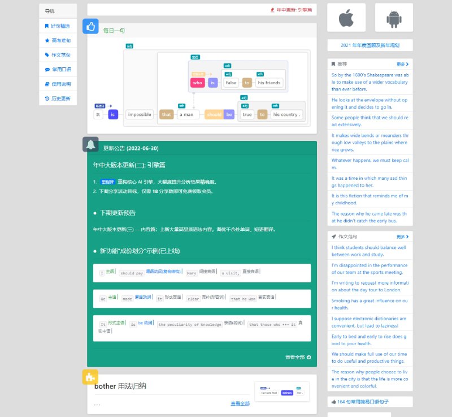Click the speech-bubble icon for 常用口语

tap(47, 68)
